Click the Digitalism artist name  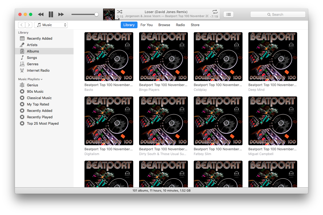pos(92,154)
